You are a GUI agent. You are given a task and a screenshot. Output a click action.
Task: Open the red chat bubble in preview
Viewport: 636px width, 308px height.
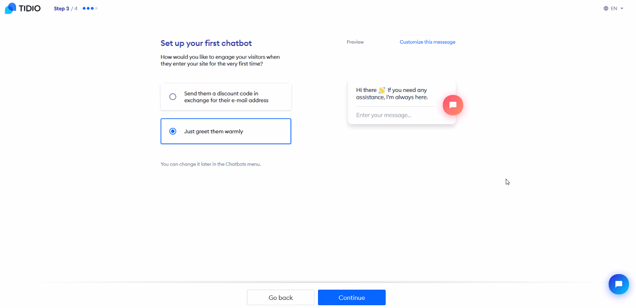pos(453,105)
